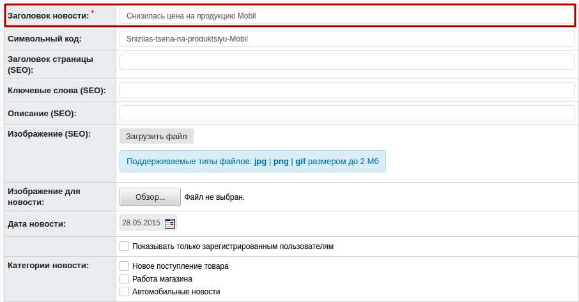The height and width of the screenshot is (302, 579).
Task: Click the 'Ключевые слова (SEO)' text box
Action: tap(347, 90)
